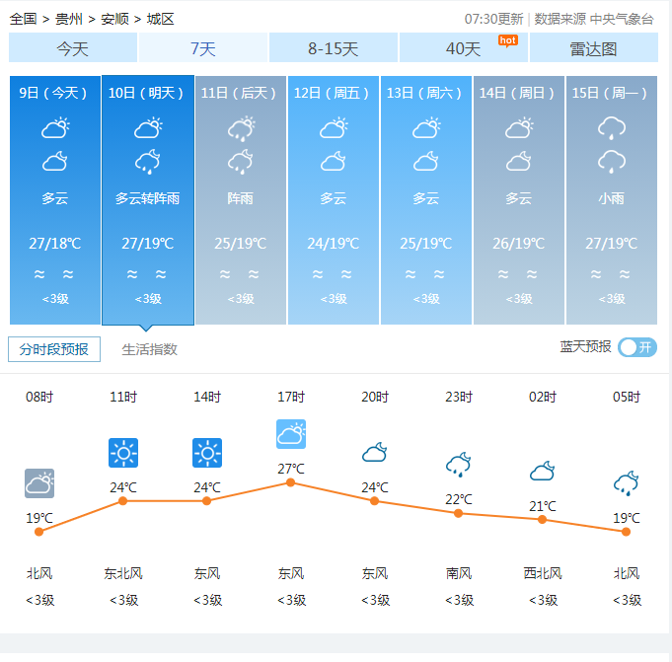This screenshot has height=662, width=672.
Task: Select the 13日（周六）forecast card
Action: pyautogui.click(x=425, y=200)
